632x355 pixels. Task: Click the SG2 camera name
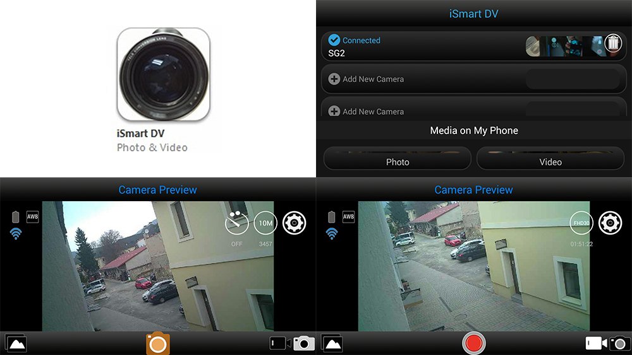[336, 53]
